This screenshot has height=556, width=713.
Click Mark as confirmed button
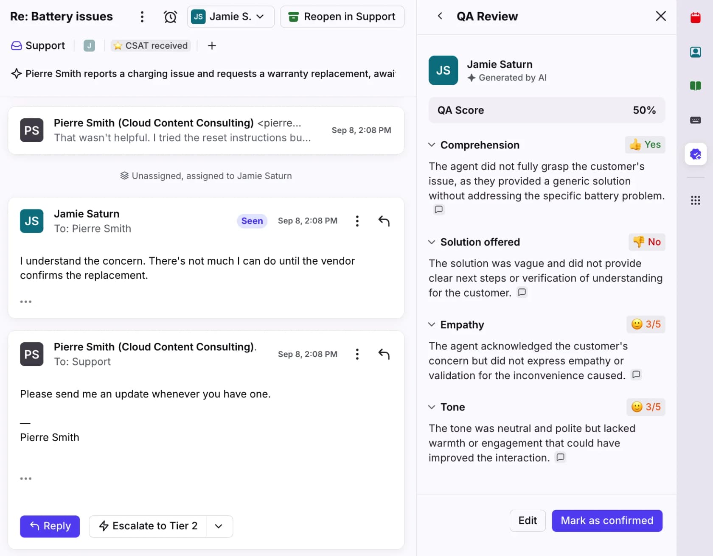pyautogui.click(x=607, y=520)
